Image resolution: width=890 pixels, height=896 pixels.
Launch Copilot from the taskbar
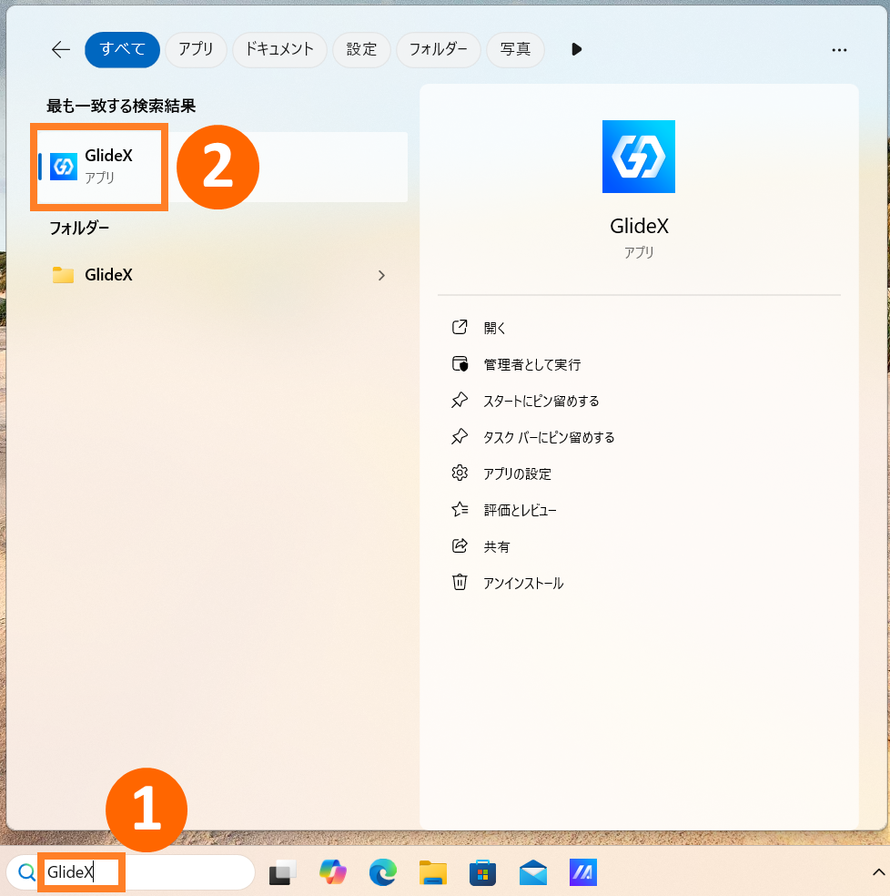coord(333,872)
